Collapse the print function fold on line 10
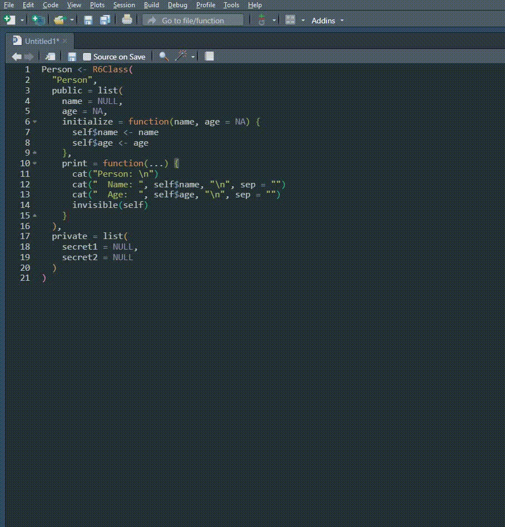Screen dimensions: 505x527 [34, 163]
